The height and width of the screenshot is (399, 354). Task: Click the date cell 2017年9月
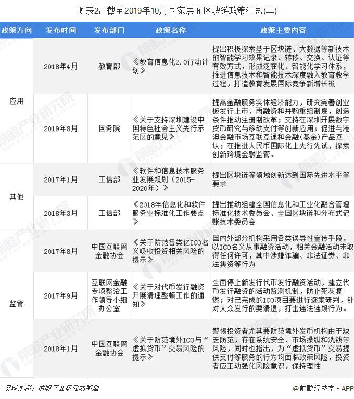60,295
